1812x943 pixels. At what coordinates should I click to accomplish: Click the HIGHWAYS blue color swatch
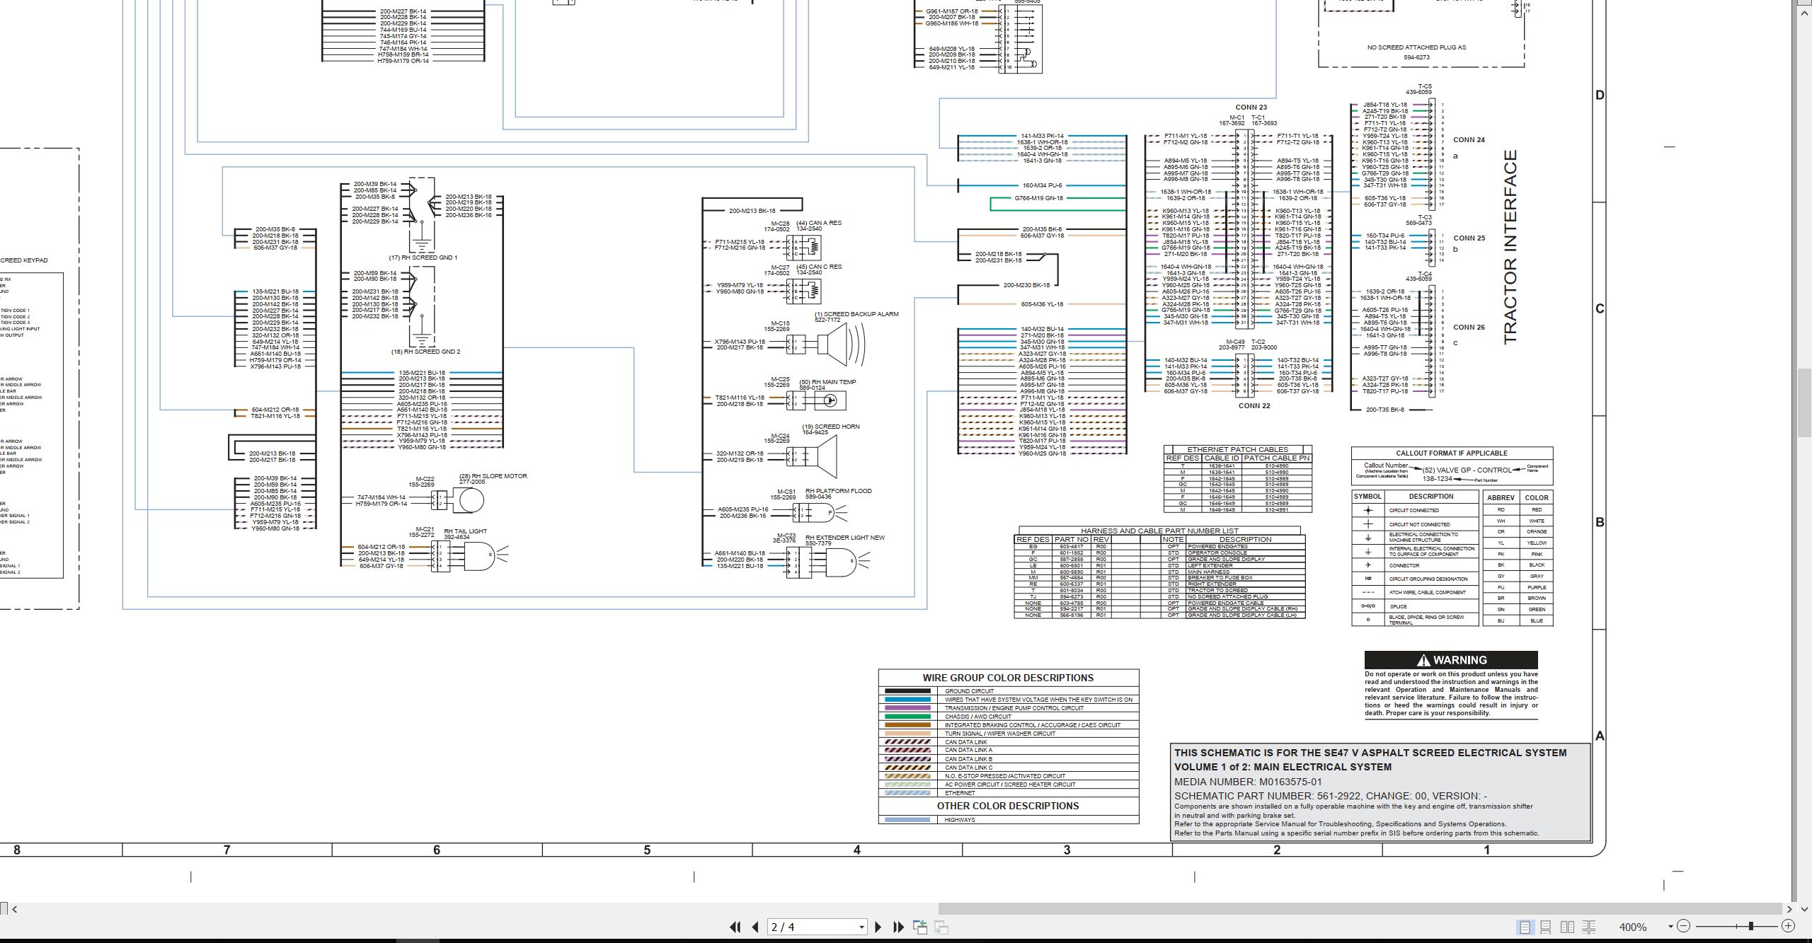pyautogui.click(x=907, y=820)
